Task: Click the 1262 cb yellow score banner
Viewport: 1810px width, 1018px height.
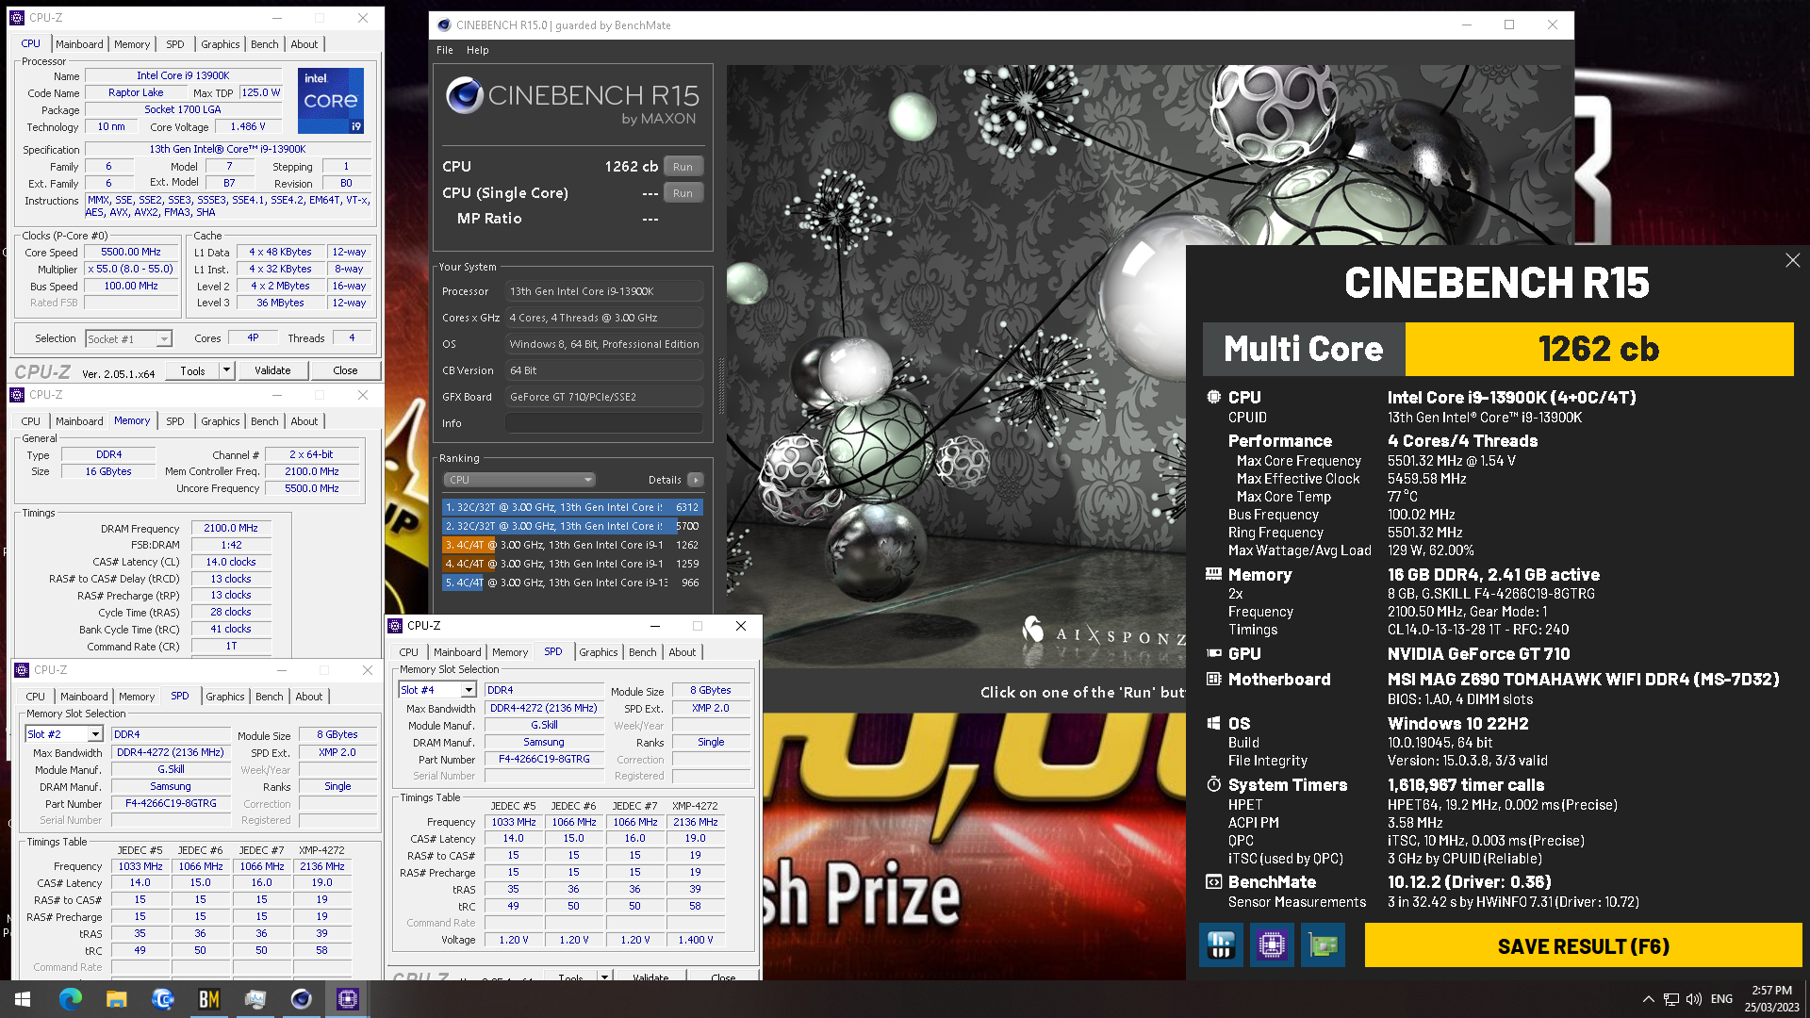Action: tap(1599, 349)
